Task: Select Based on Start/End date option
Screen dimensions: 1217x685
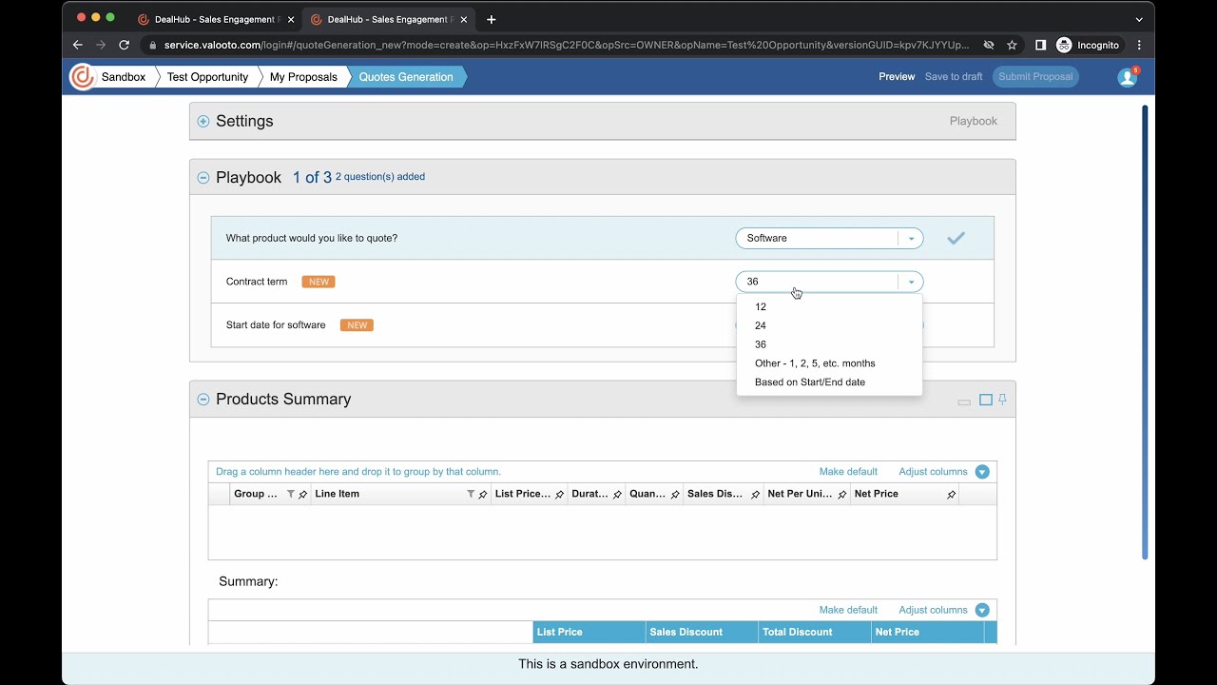Action: (x=829, y=382)
